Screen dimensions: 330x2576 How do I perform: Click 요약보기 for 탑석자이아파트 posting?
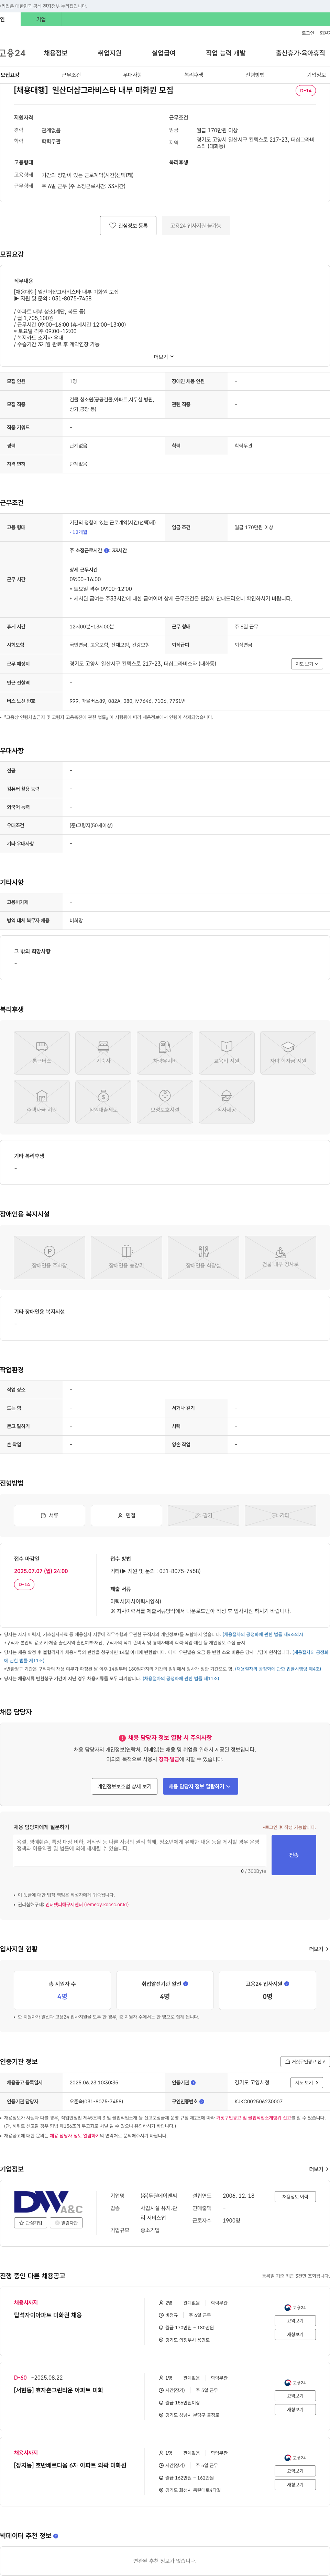pos(295,2321)
